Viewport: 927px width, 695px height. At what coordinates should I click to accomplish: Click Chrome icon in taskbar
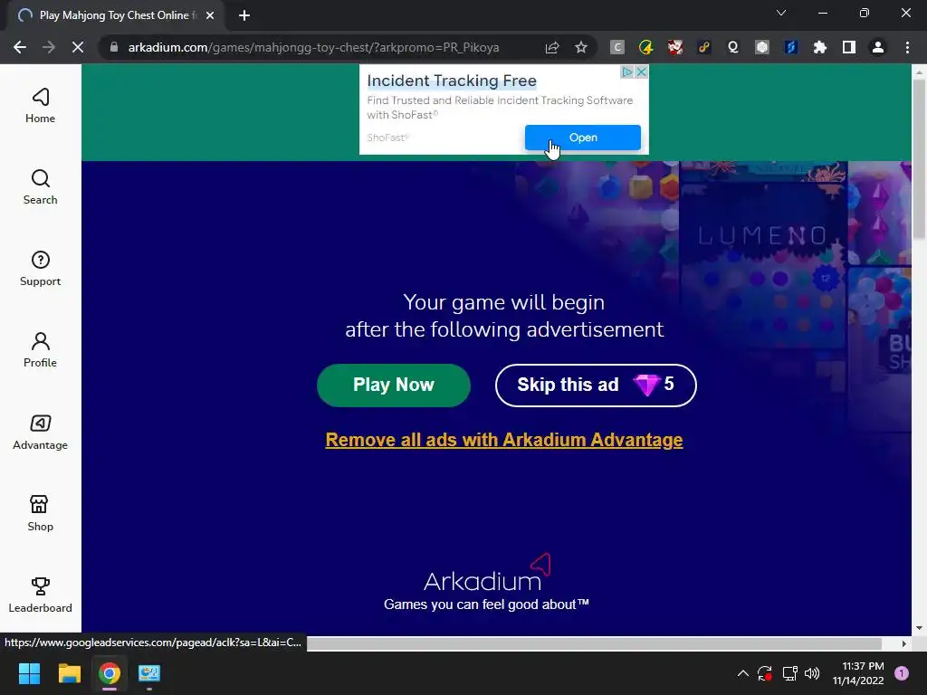(x=110, y=673)
